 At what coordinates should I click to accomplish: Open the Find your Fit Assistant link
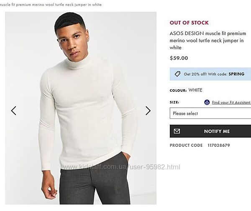tap(231, 102)
